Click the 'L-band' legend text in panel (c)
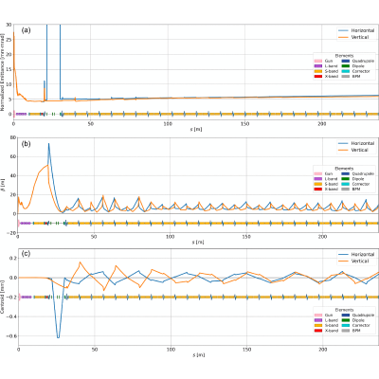Screen dimensions: 379x379 331,320
